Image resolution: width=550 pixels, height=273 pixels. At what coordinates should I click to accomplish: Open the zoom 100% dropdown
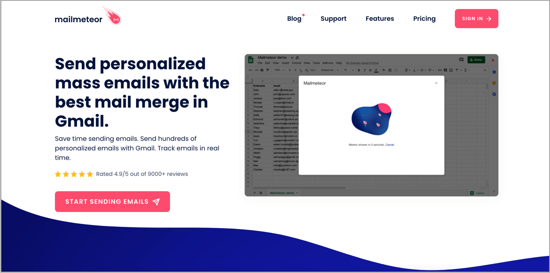click(279, 70)
